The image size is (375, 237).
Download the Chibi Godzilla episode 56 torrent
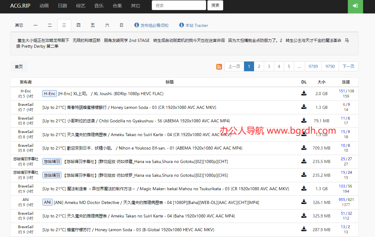coord(304,120)
